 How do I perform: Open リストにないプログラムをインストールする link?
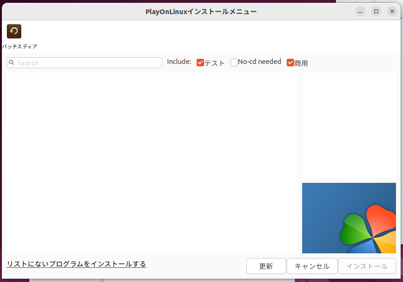pyautogui.click(x=76, y=264)
